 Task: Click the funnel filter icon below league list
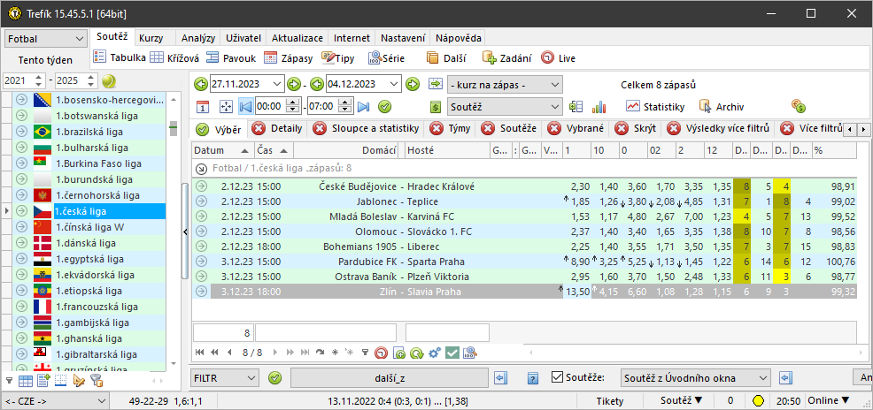coord(97,381)
